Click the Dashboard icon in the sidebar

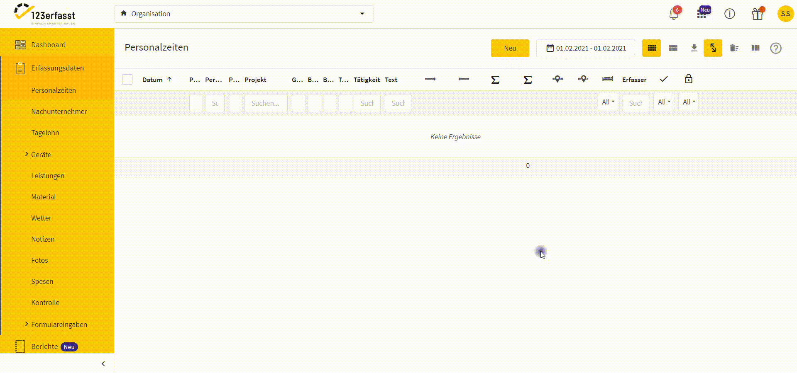20,45
